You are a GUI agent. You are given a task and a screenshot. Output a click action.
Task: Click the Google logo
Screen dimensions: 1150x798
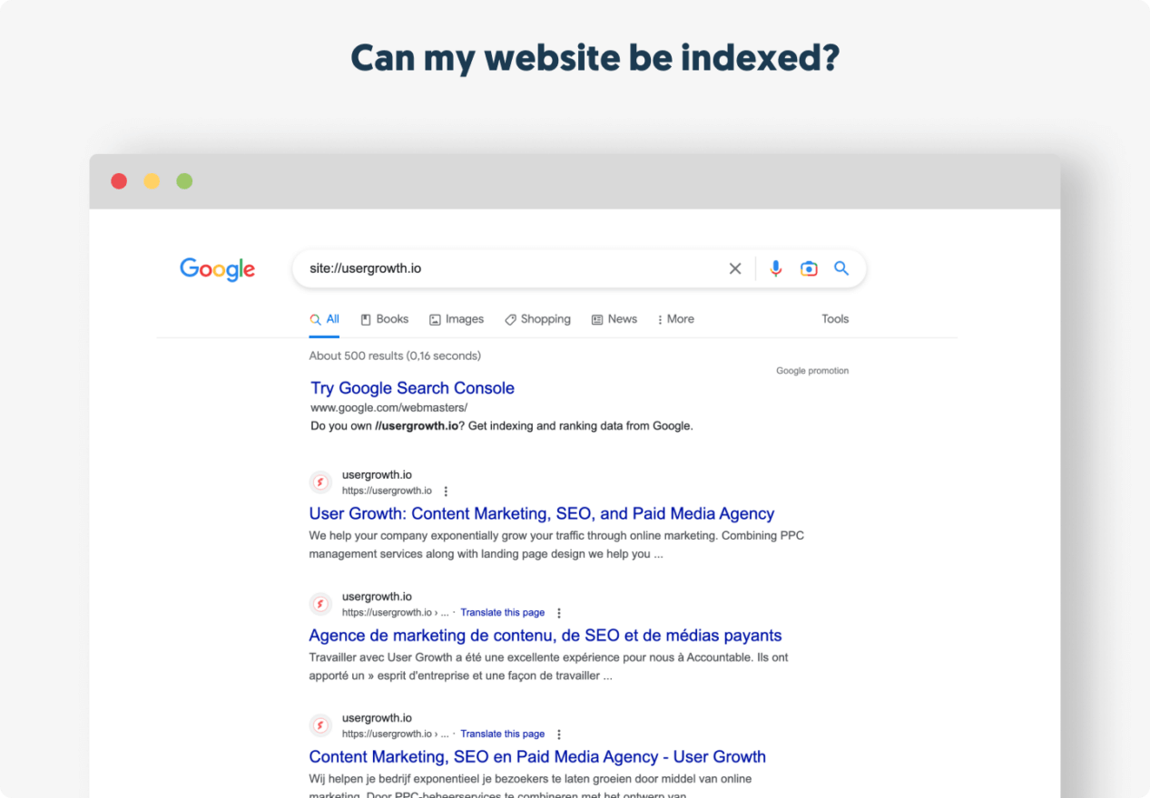[x=217, y=269]
